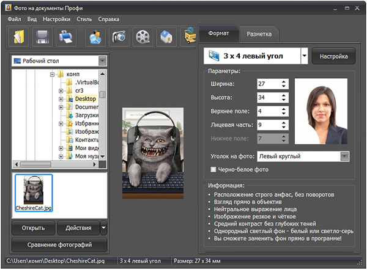Click the shopping cart toolbar icon
Screen dimensions: 367x270
(x=190, y=38)
